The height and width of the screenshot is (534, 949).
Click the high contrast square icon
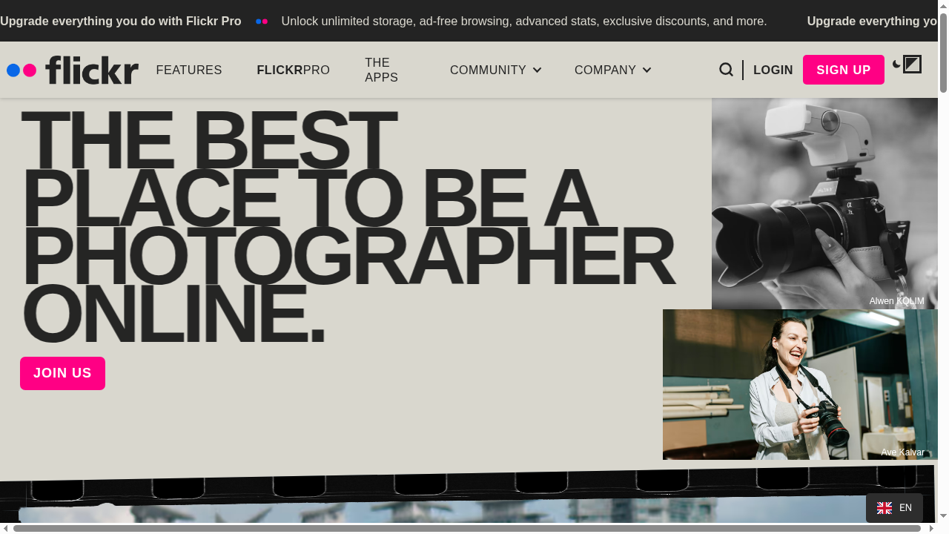pos(913,64)
